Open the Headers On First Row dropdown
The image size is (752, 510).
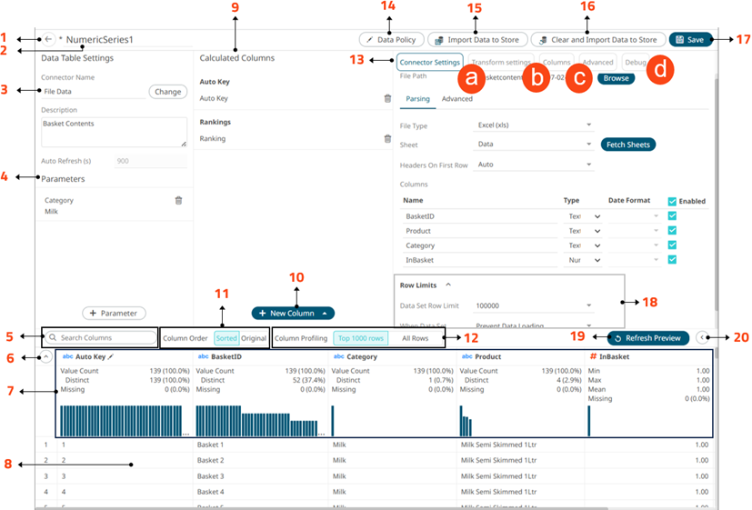[534, 165]
